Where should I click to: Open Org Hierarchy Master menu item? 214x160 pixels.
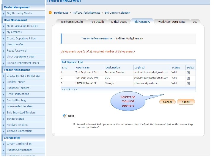click(20, 13)
